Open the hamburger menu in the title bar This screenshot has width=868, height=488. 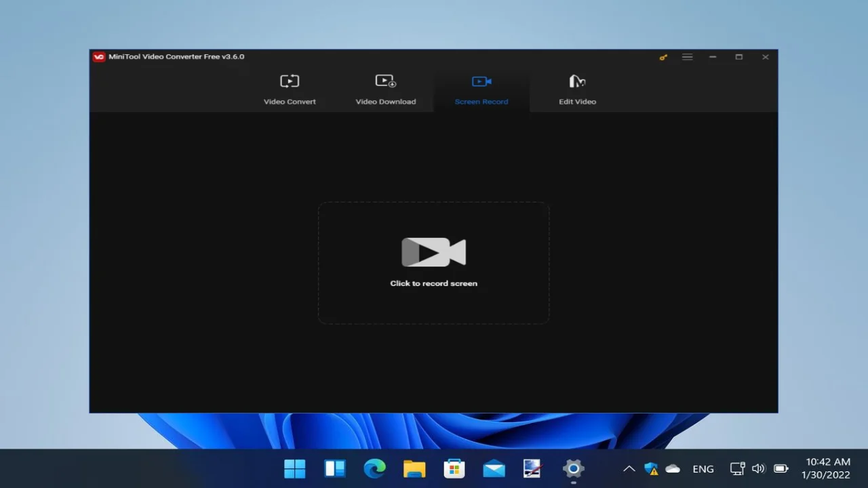(x=687, y=57)
